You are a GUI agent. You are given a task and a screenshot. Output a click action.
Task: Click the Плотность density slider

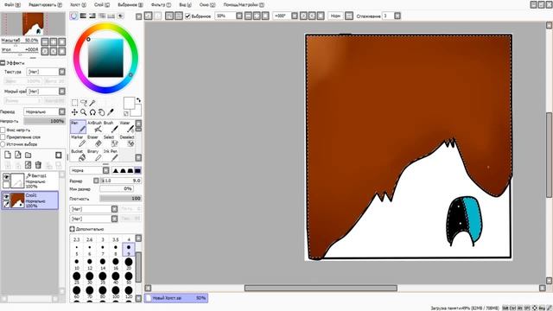coord(121,199)
